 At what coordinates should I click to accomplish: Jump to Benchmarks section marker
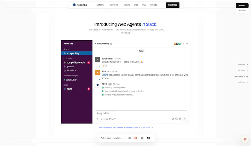click(241, 76)
